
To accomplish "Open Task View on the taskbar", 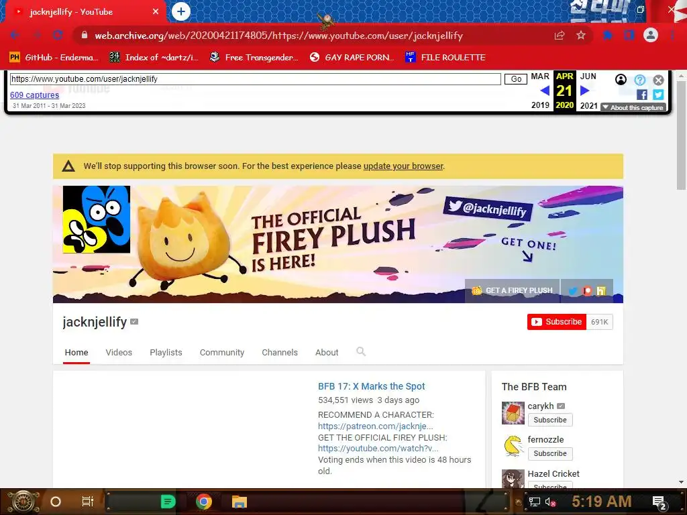I will [88, 502].
